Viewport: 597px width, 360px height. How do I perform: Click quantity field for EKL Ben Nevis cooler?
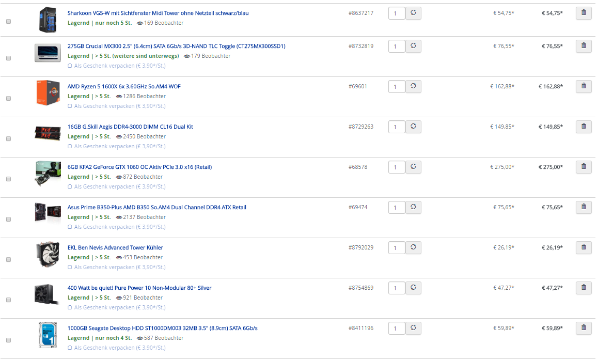click(396, 248)
